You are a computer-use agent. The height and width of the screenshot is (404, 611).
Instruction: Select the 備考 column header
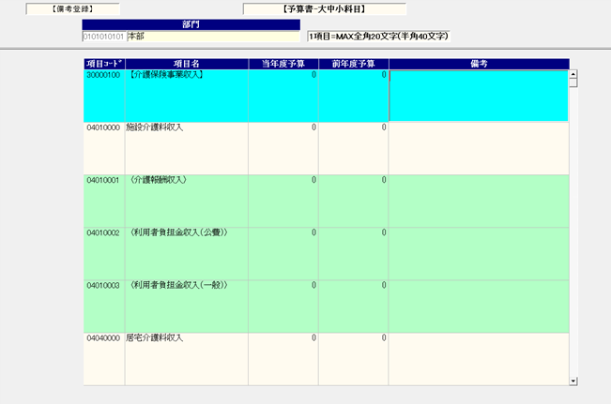pyautogui.click(x=479, y=64)
